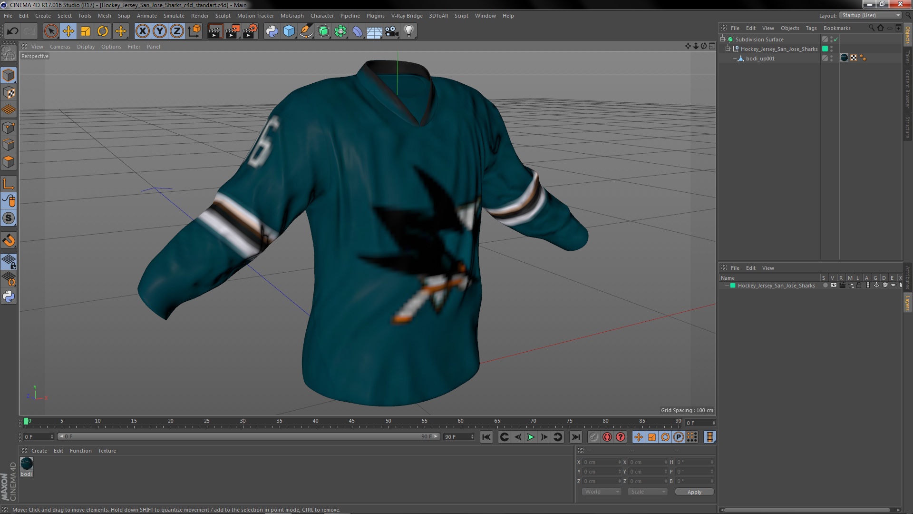
Task: Open the deformer objects icon
Action: click(358, 31)
